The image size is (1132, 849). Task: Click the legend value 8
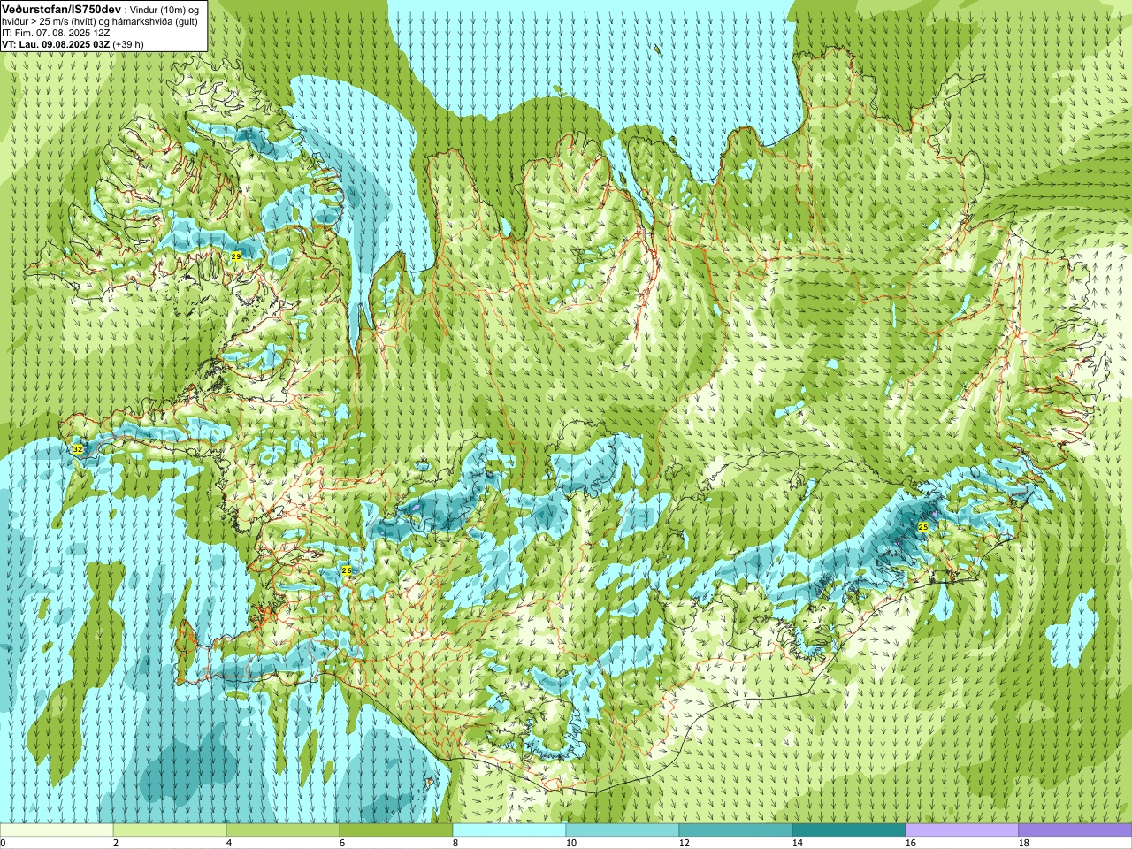pyautogui.click(x=455, y=843)
